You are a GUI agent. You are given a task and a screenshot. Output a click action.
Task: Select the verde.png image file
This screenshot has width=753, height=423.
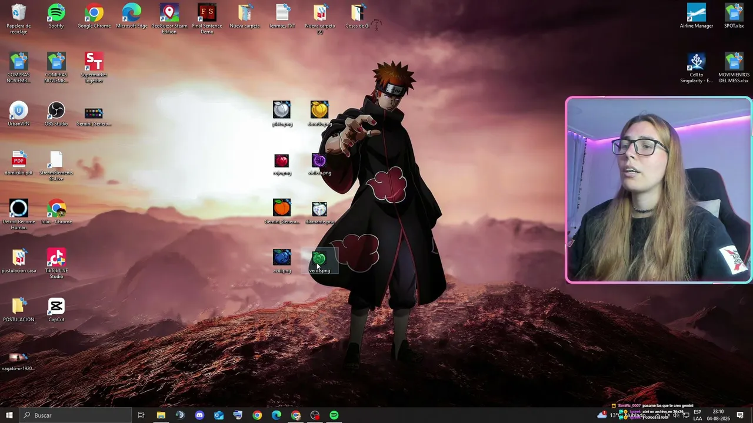tap(319, 261)
